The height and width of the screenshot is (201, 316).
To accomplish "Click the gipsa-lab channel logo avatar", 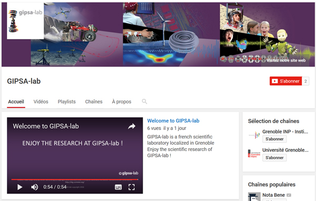I will (x=25, y=21).
